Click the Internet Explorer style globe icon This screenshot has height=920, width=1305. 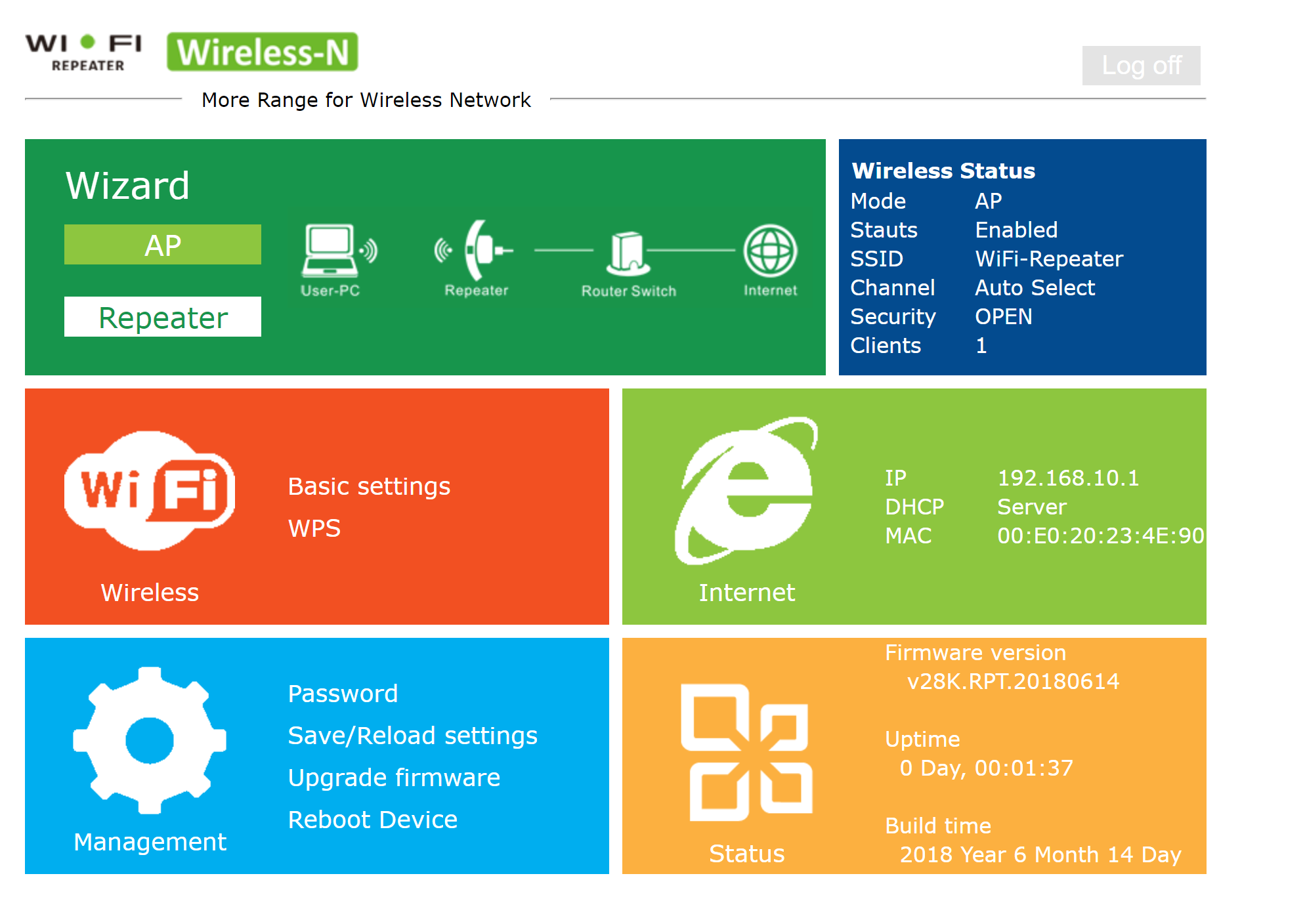point(747,491)
